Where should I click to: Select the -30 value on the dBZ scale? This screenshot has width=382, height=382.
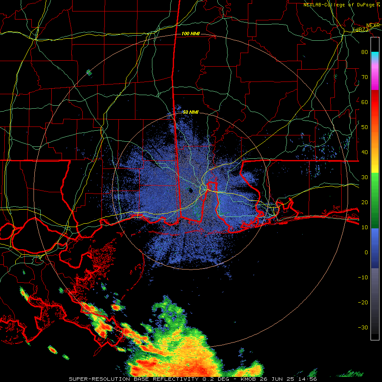click(x=363, y=327)
